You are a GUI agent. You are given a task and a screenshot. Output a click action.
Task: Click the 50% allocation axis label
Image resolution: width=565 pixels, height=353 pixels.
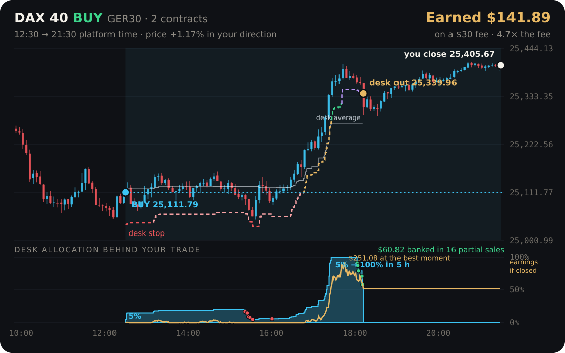point(517,290)
